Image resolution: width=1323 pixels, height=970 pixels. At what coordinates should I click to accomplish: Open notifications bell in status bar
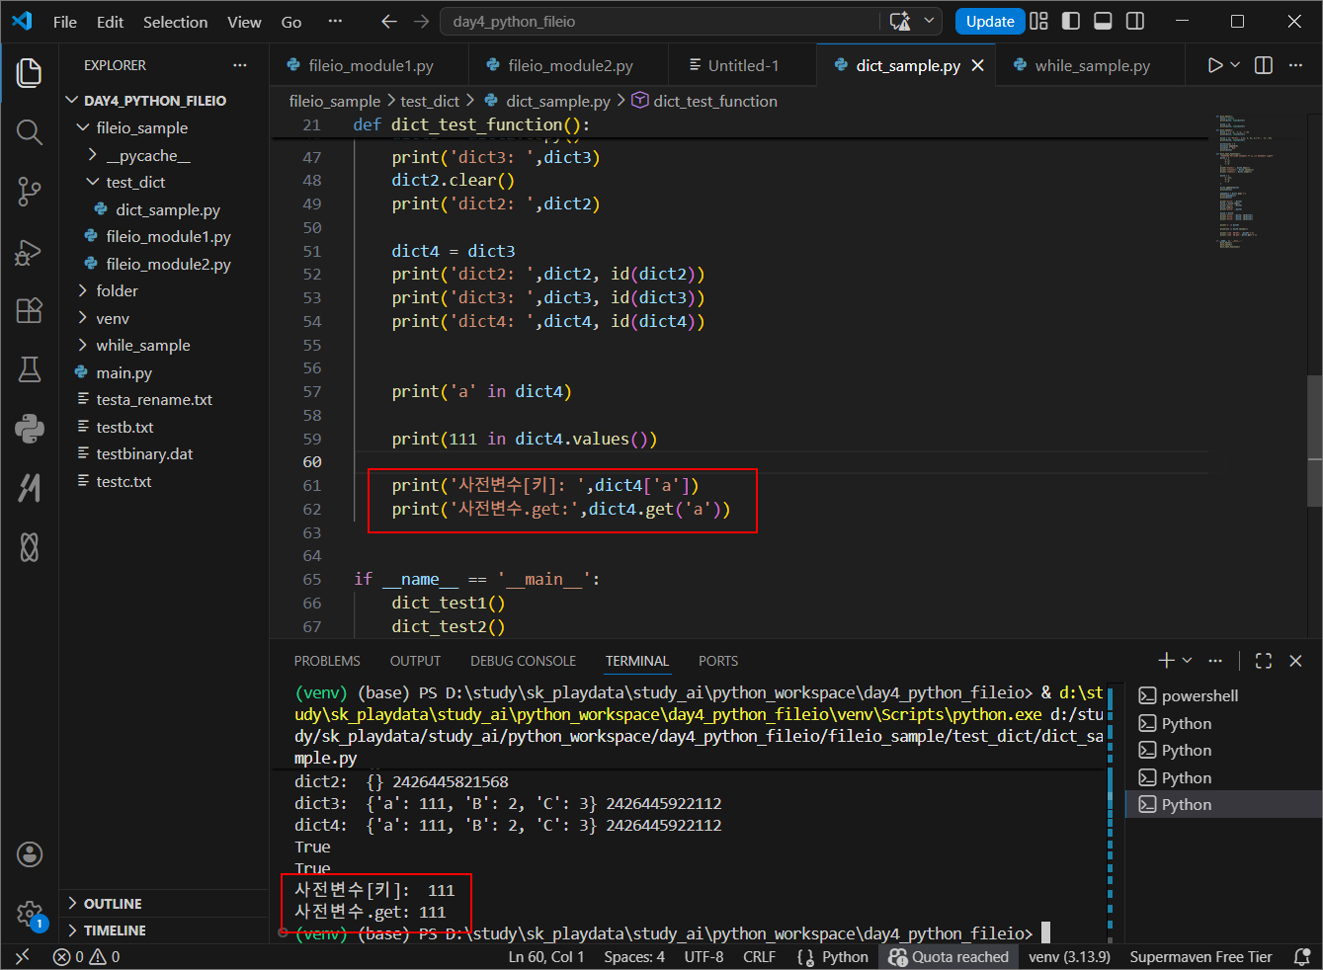coord(1302,956)
